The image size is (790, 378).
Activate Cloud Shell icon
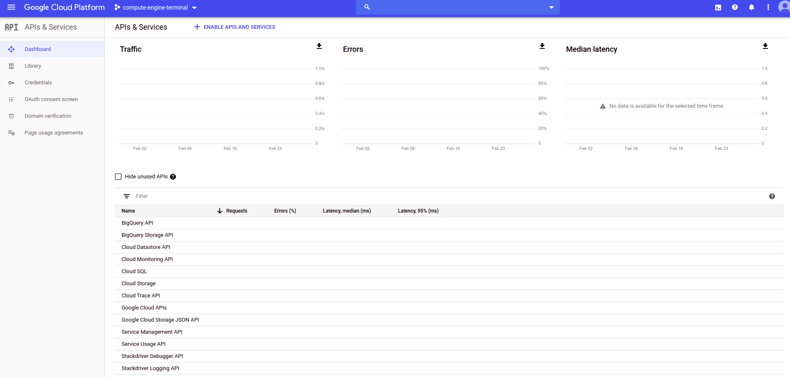coord(718,8)
